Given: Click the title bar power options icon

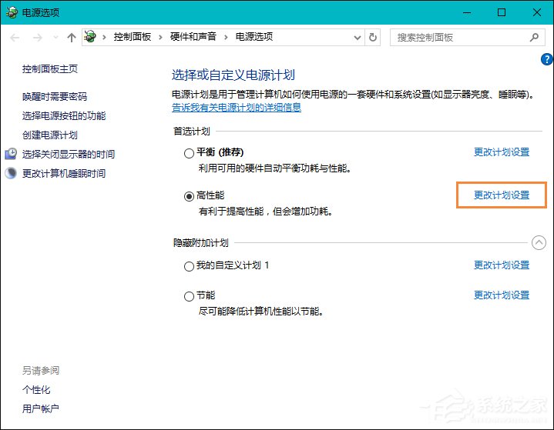Looking at the screenshot, I should coord(12,13).
